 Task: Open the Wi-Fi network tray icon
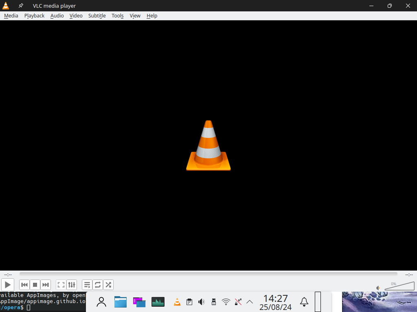[226, 302]
